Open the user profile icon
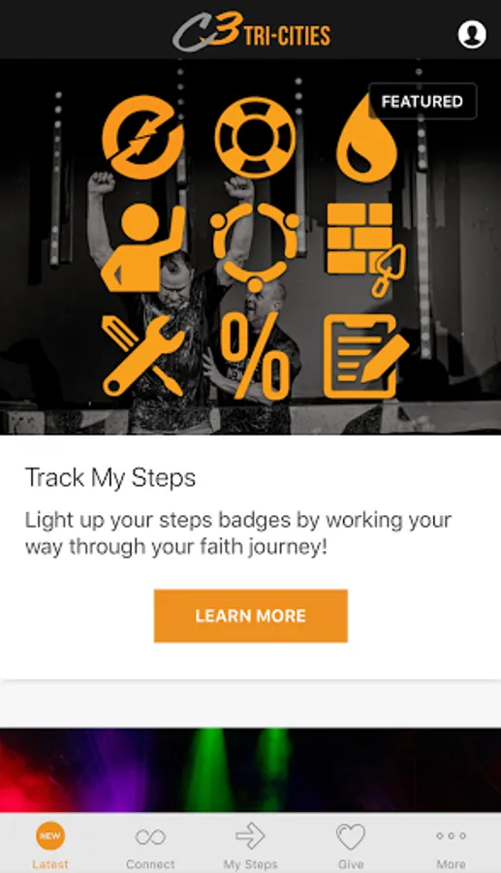501x873 pixels. tap(472, 35)
